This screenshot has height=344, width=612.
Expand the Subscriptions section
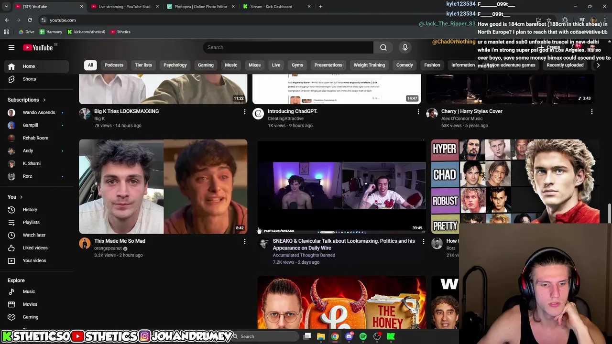27,100
